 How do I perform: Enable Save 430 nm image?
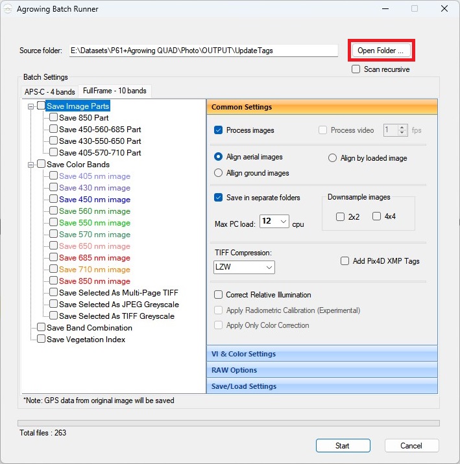53,187
